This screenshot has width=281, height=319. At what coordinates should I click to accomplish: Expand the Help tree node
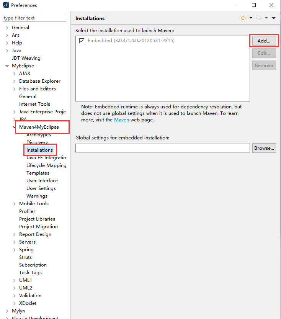tap(7, 43)
